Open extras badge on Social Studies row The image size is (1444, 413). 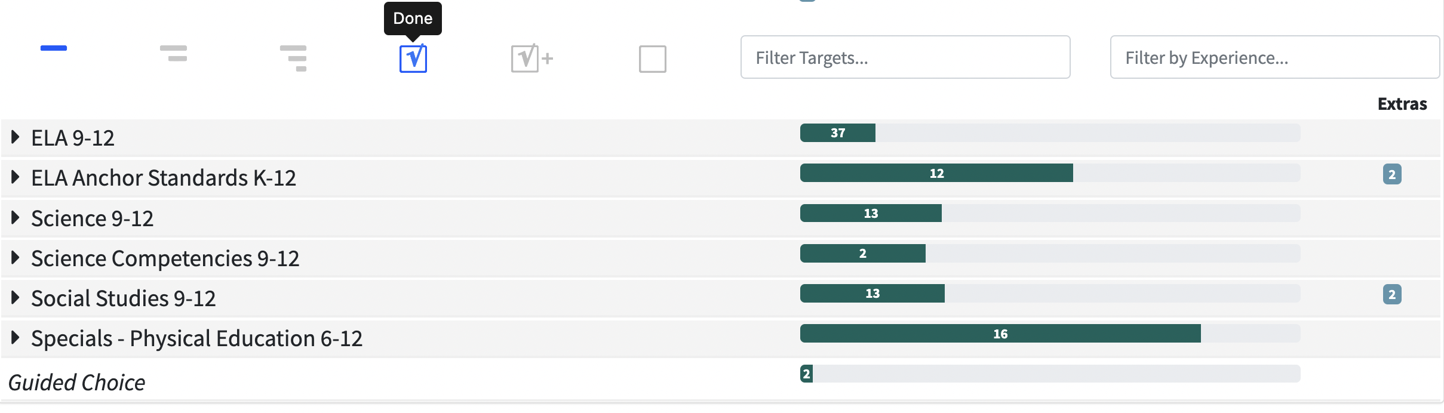(x=1392, y=294)
